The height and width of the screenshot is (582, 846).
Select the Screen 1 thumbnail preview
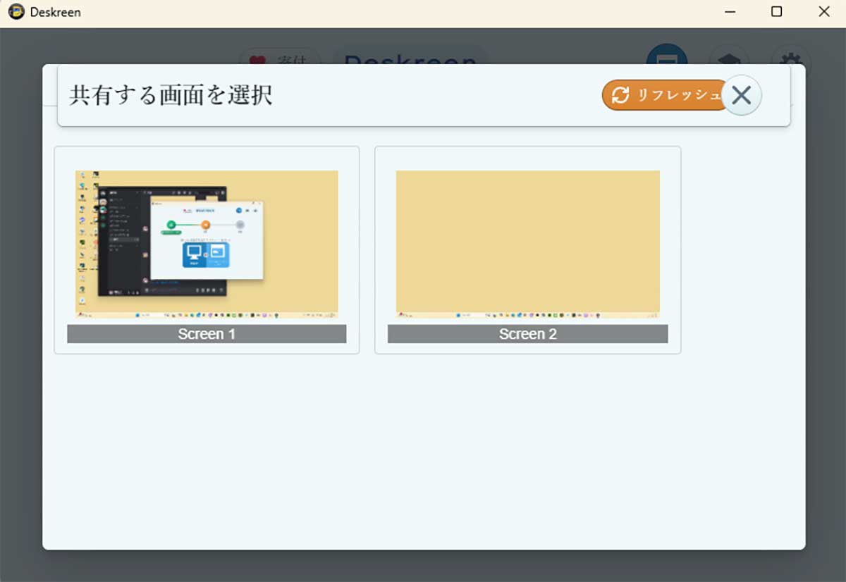[207, 244]
